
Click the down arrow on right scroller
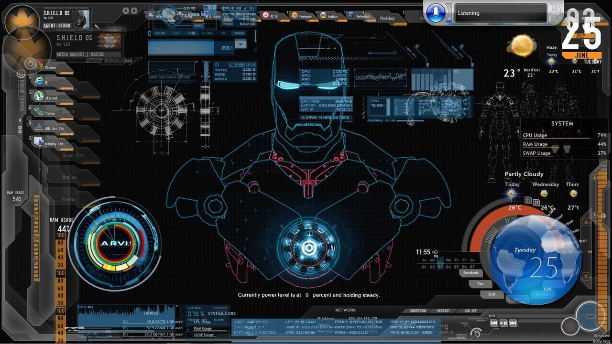[586, 276]
